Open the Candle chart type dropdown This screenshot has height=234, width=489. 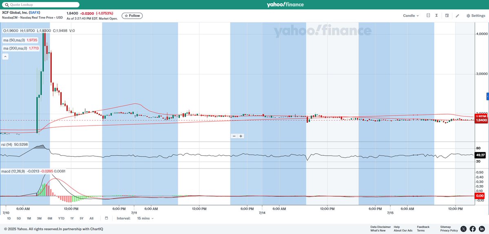411,15
